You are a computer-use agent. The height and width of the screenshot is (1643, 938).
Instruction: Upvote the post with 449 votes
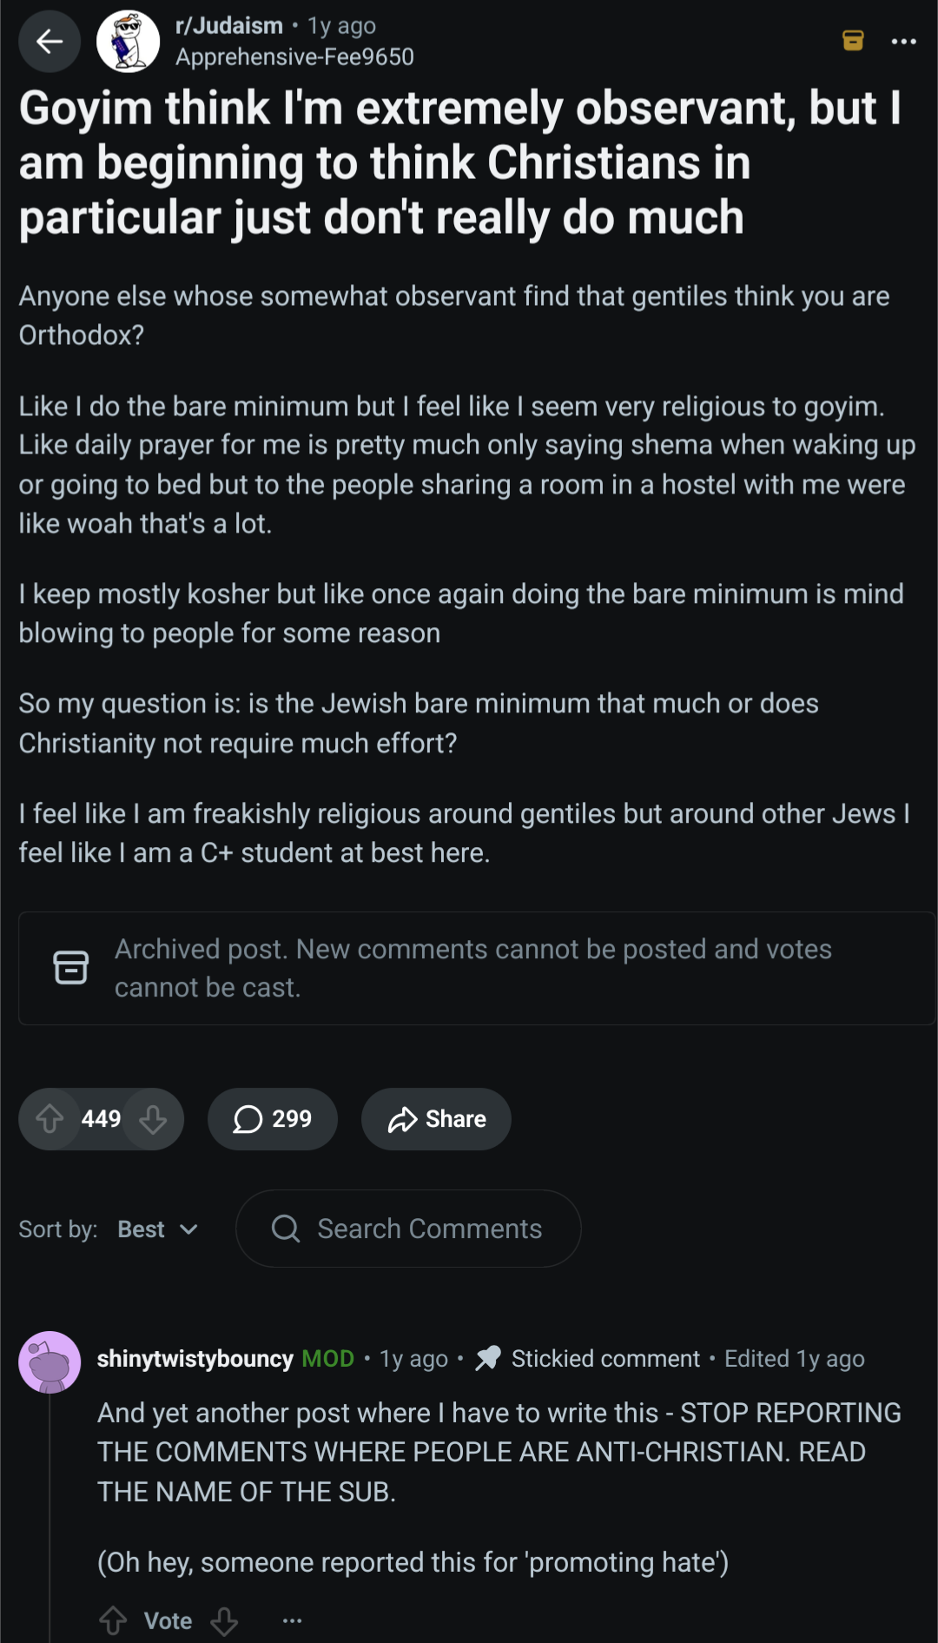pos(50,1119)
